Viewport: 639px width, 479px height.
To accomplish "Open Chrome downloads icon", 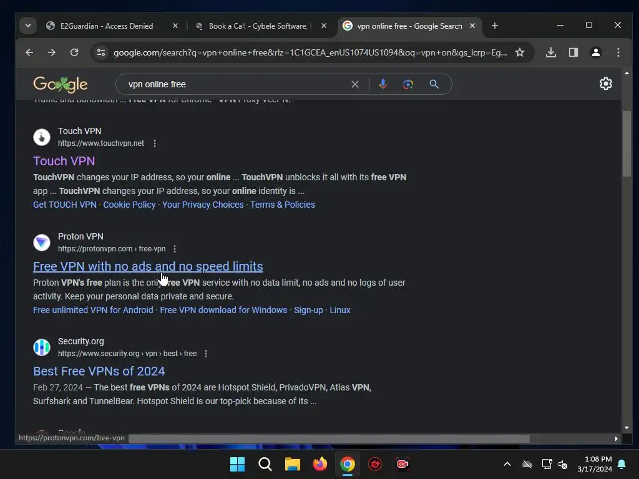I will pyautogui.click(x=551, y=52).
